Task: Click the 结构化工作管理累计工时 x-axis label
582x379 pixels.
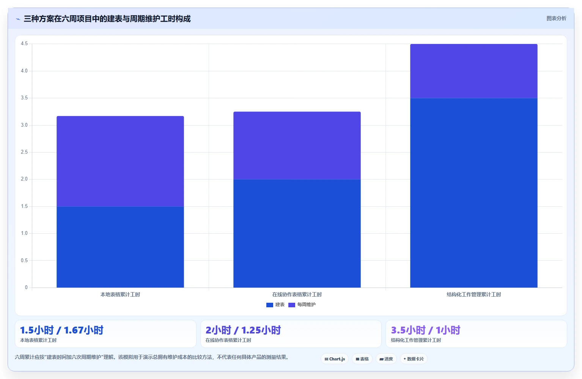Action: pos(474,294)
